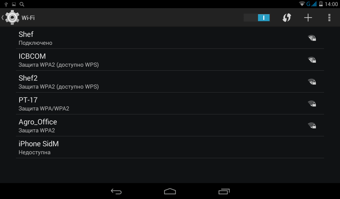Tap the USB notification icon in the status bar
Screen dimensions: 340x199
click(6, 4)
